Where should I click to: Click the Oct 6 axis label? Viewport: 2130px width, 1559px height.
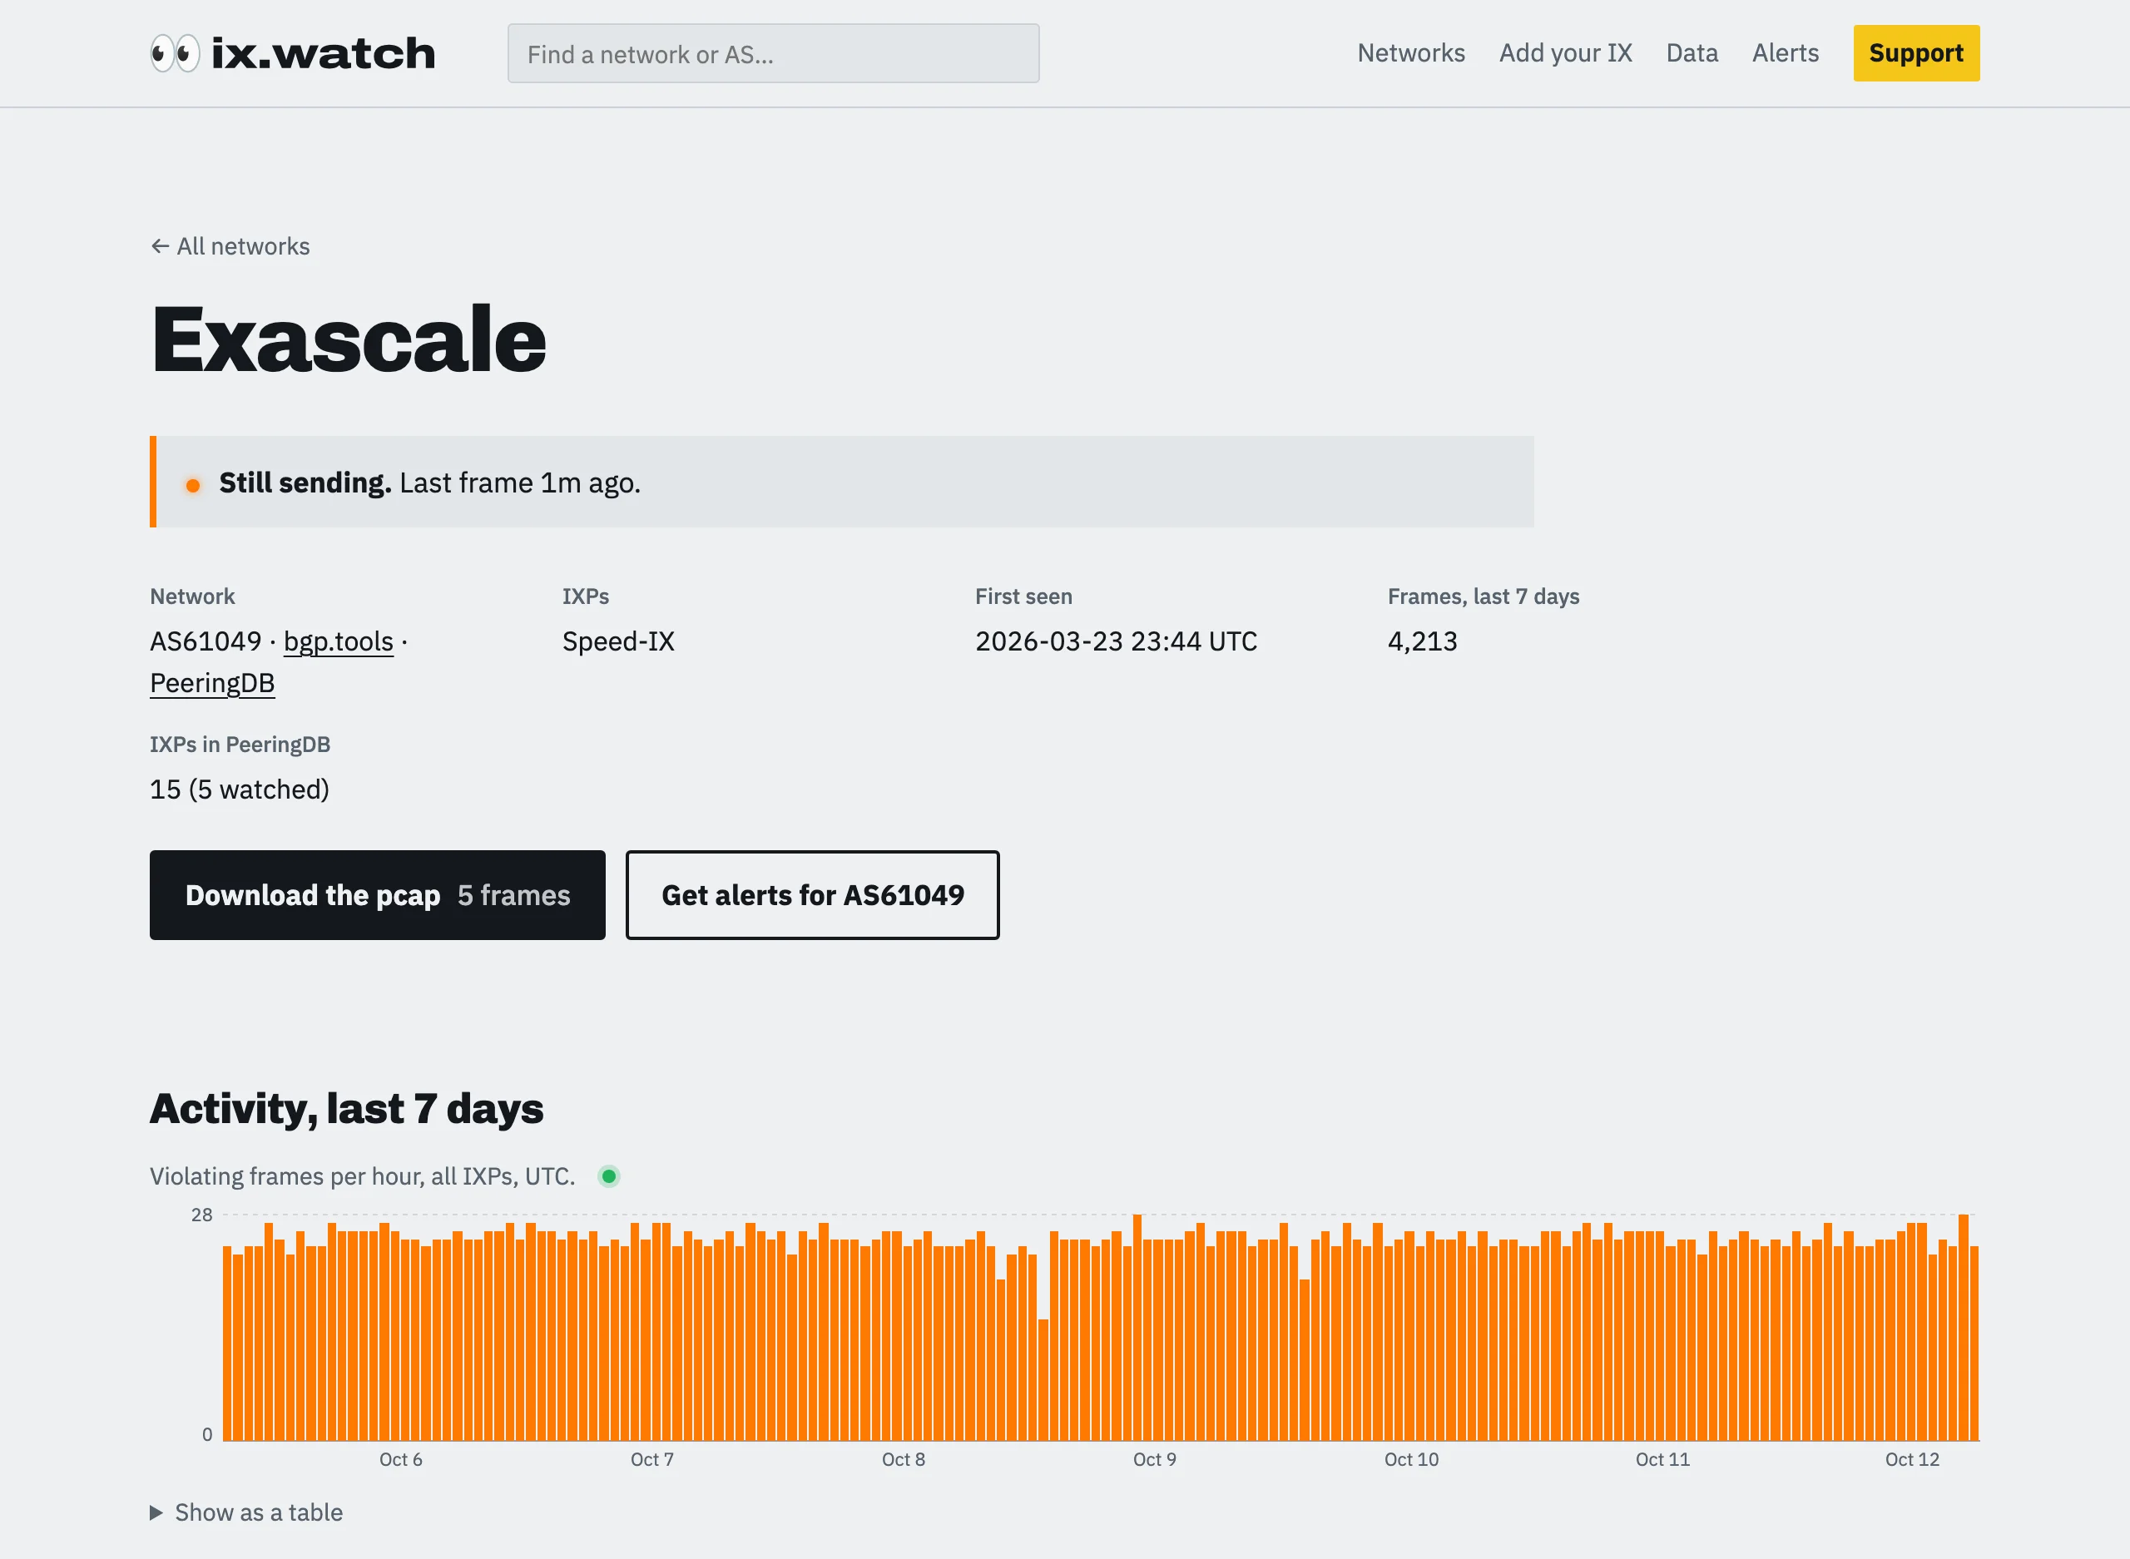[400, 1459]
